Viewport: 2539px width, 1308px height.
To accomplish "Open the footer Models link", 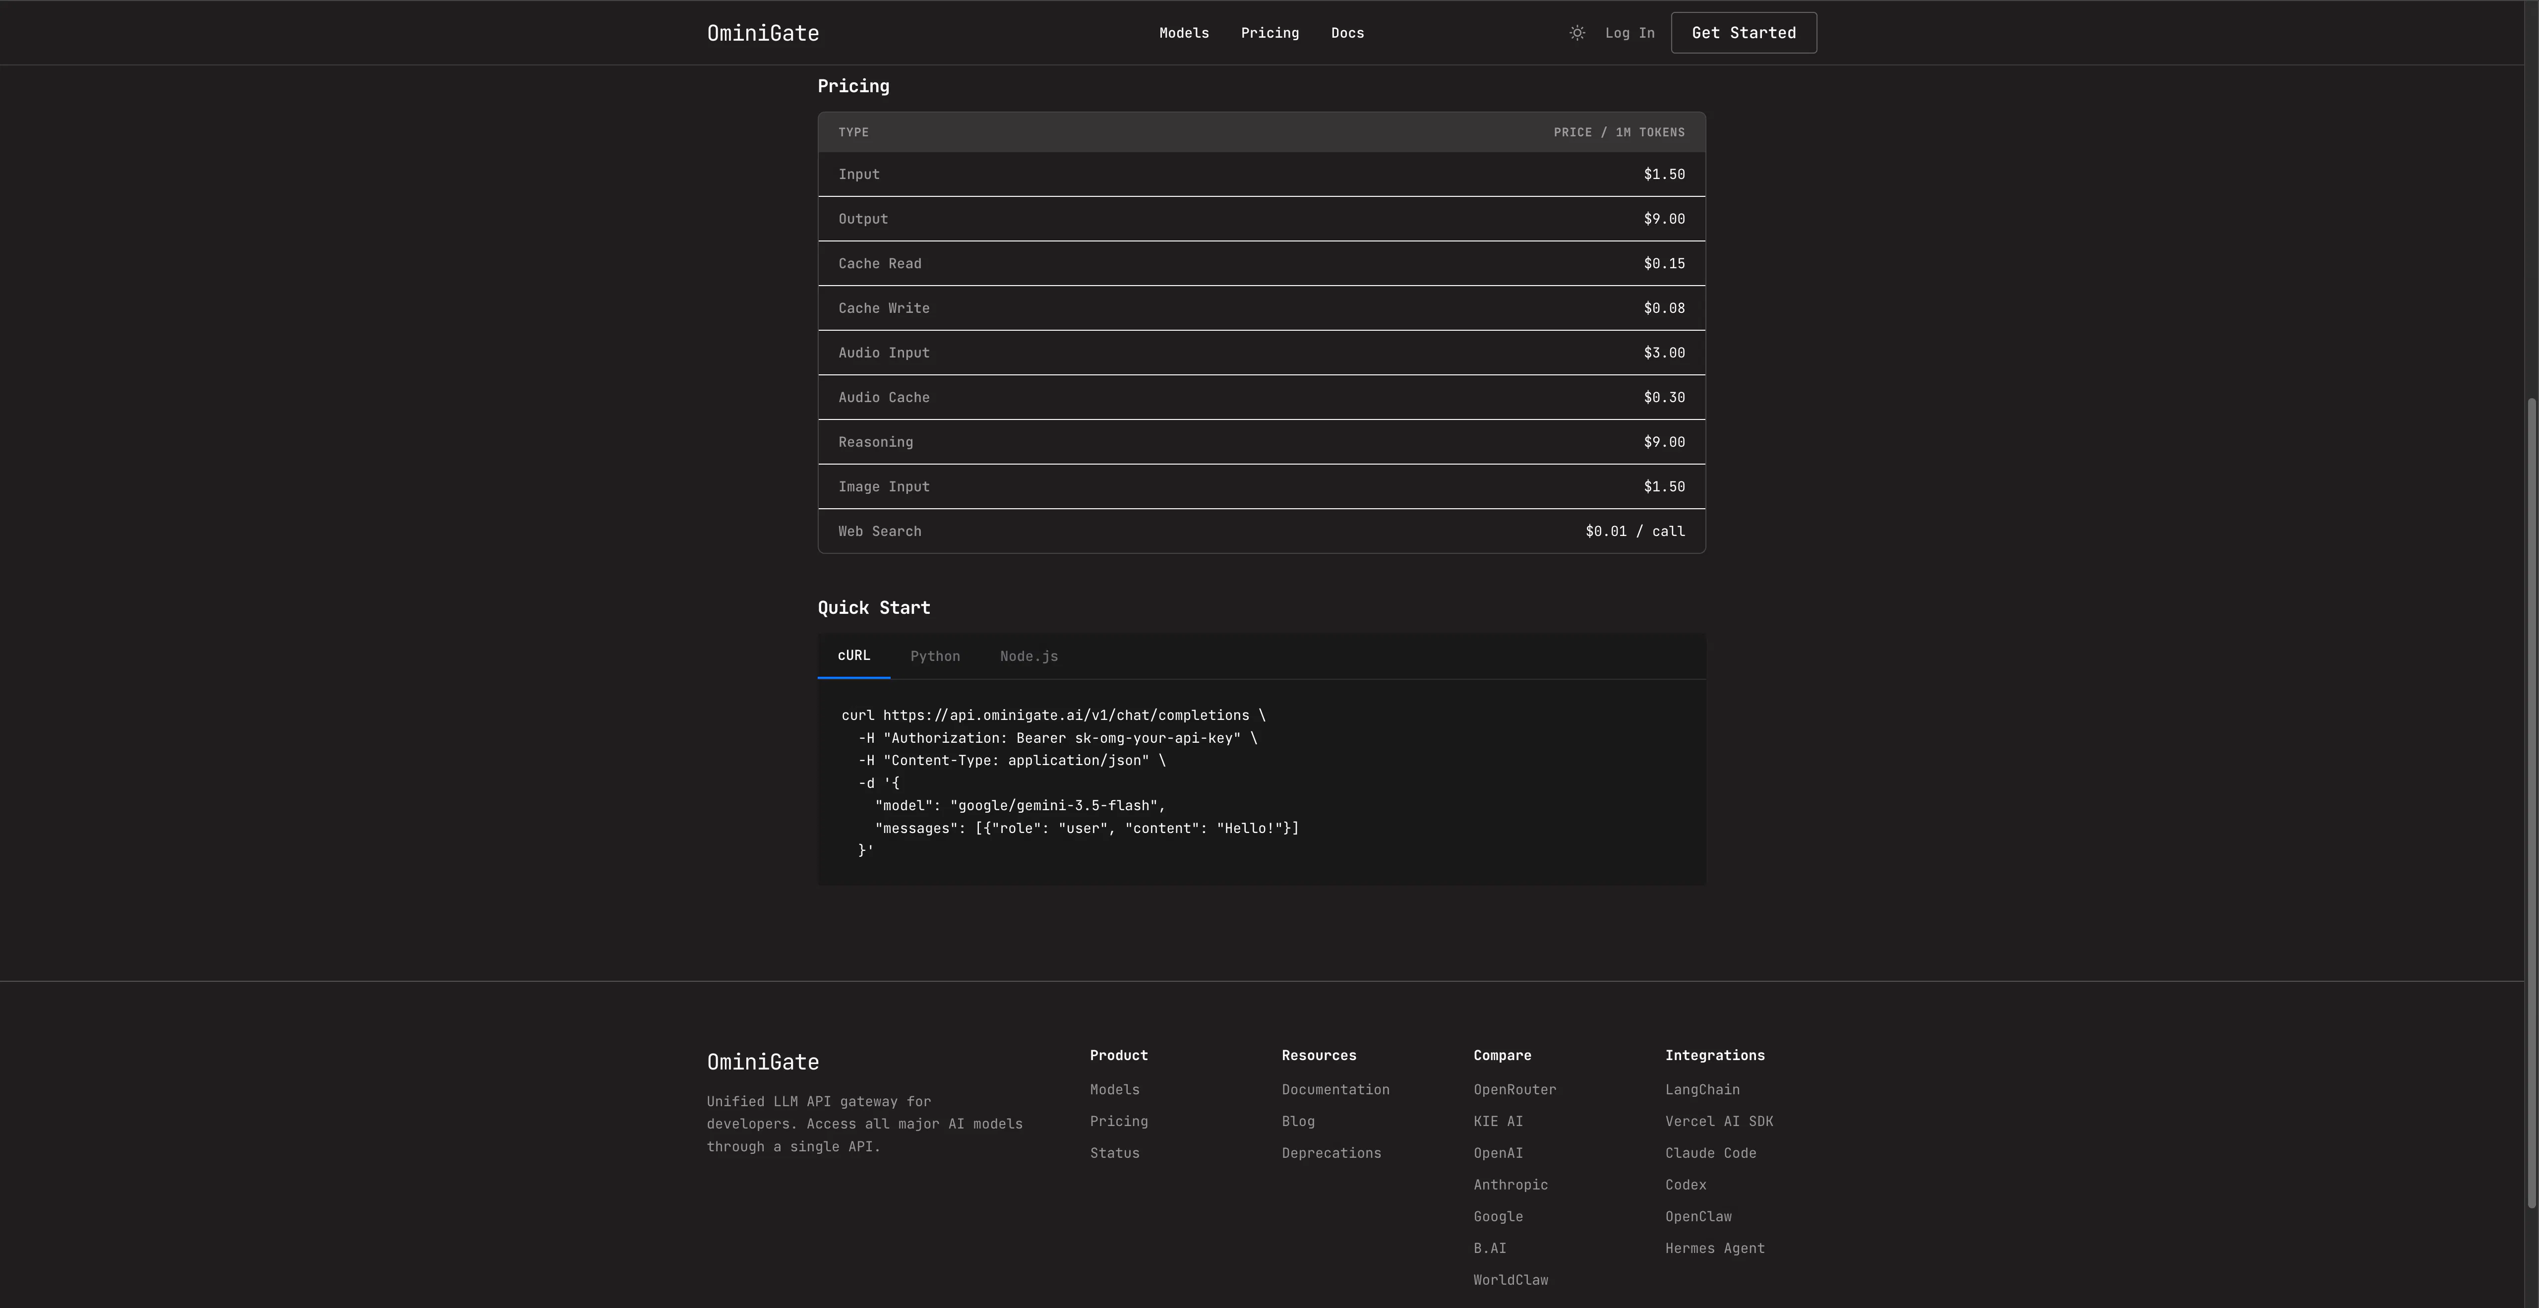I will pos(1115,1089).
